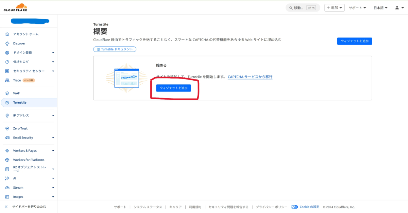Screen dimensions: 408x213
Task: Click the Discover lightbulb icon
Action: 7,43
